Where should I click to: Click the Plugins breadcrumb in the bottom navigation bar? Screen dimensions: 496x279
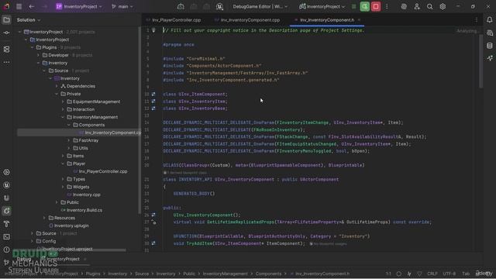click(93, 274)
